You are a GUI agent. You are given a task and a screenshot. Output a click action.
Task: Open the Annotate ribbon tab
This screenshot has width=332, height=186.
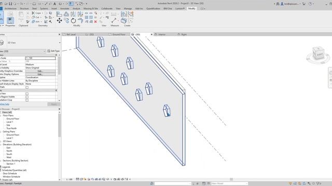[65, 8]
